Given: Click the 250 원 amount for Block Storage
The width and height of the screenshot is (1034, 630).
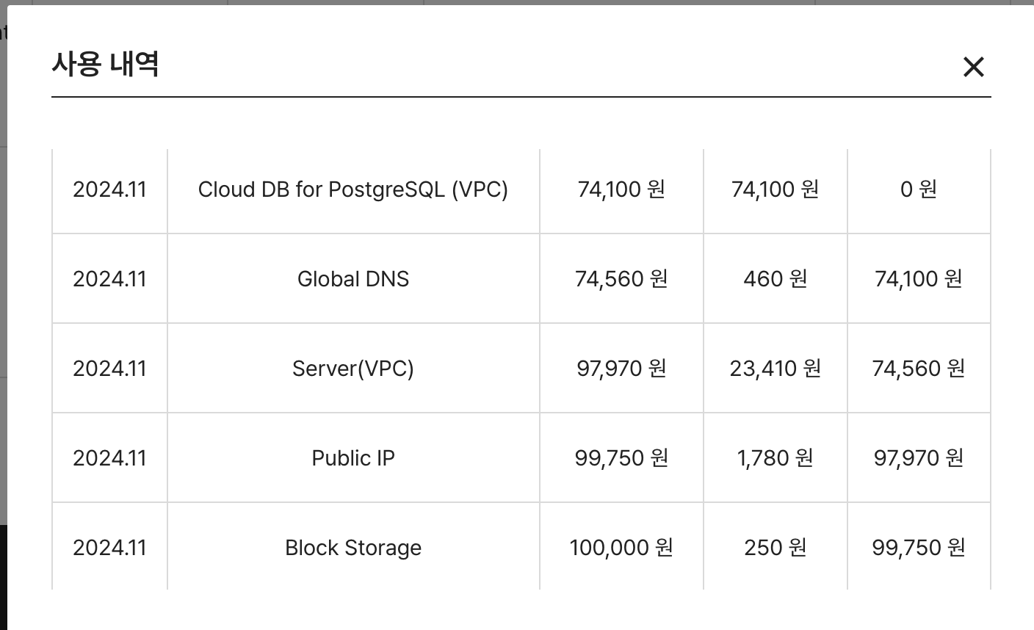Looking at the screenshot, I should [x=774, y=547].
